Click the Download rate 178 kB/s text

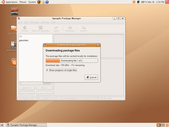65,65
